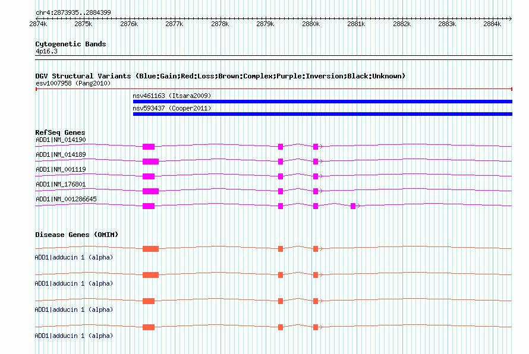Choose the 2880k ruler position
Viewport: 529px width, 354px height.
[311, 24]
